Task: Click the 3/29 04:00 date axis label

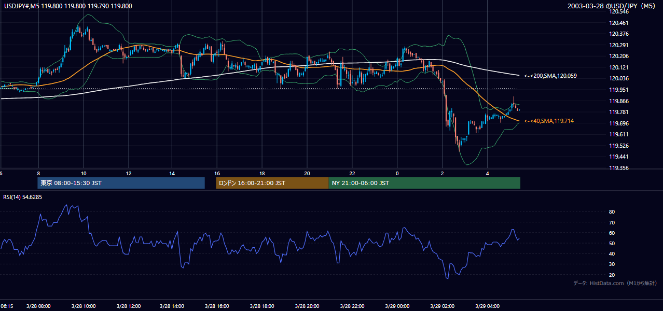Action: (487, 306)
